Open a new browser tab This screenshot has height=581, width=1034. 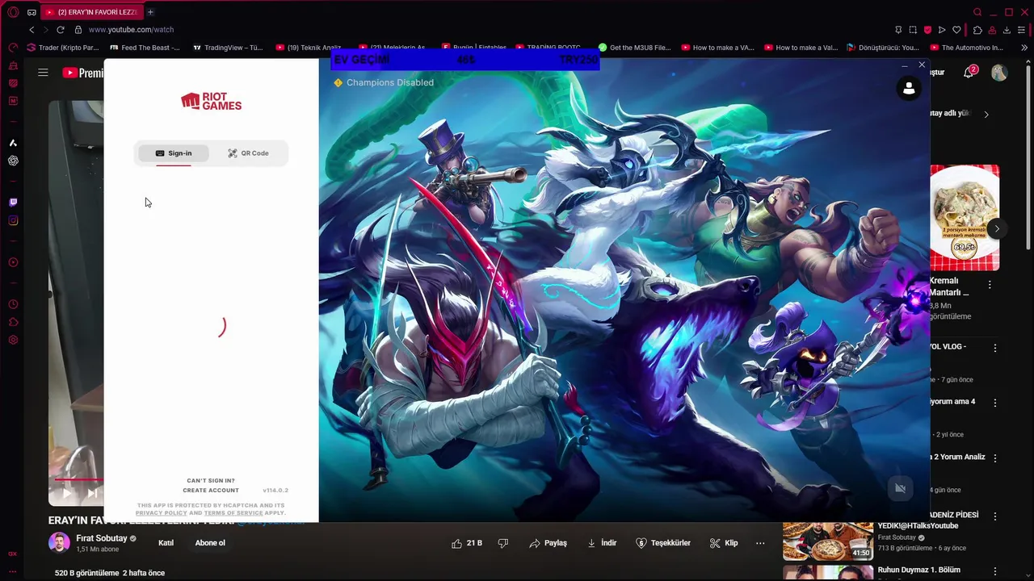point(150,12)
